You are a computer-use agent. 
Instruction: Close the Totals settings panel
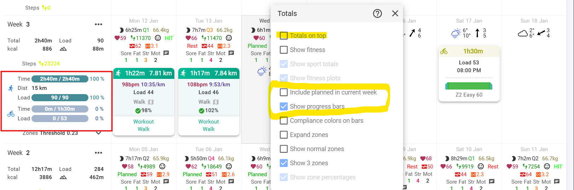coord(395,13)
